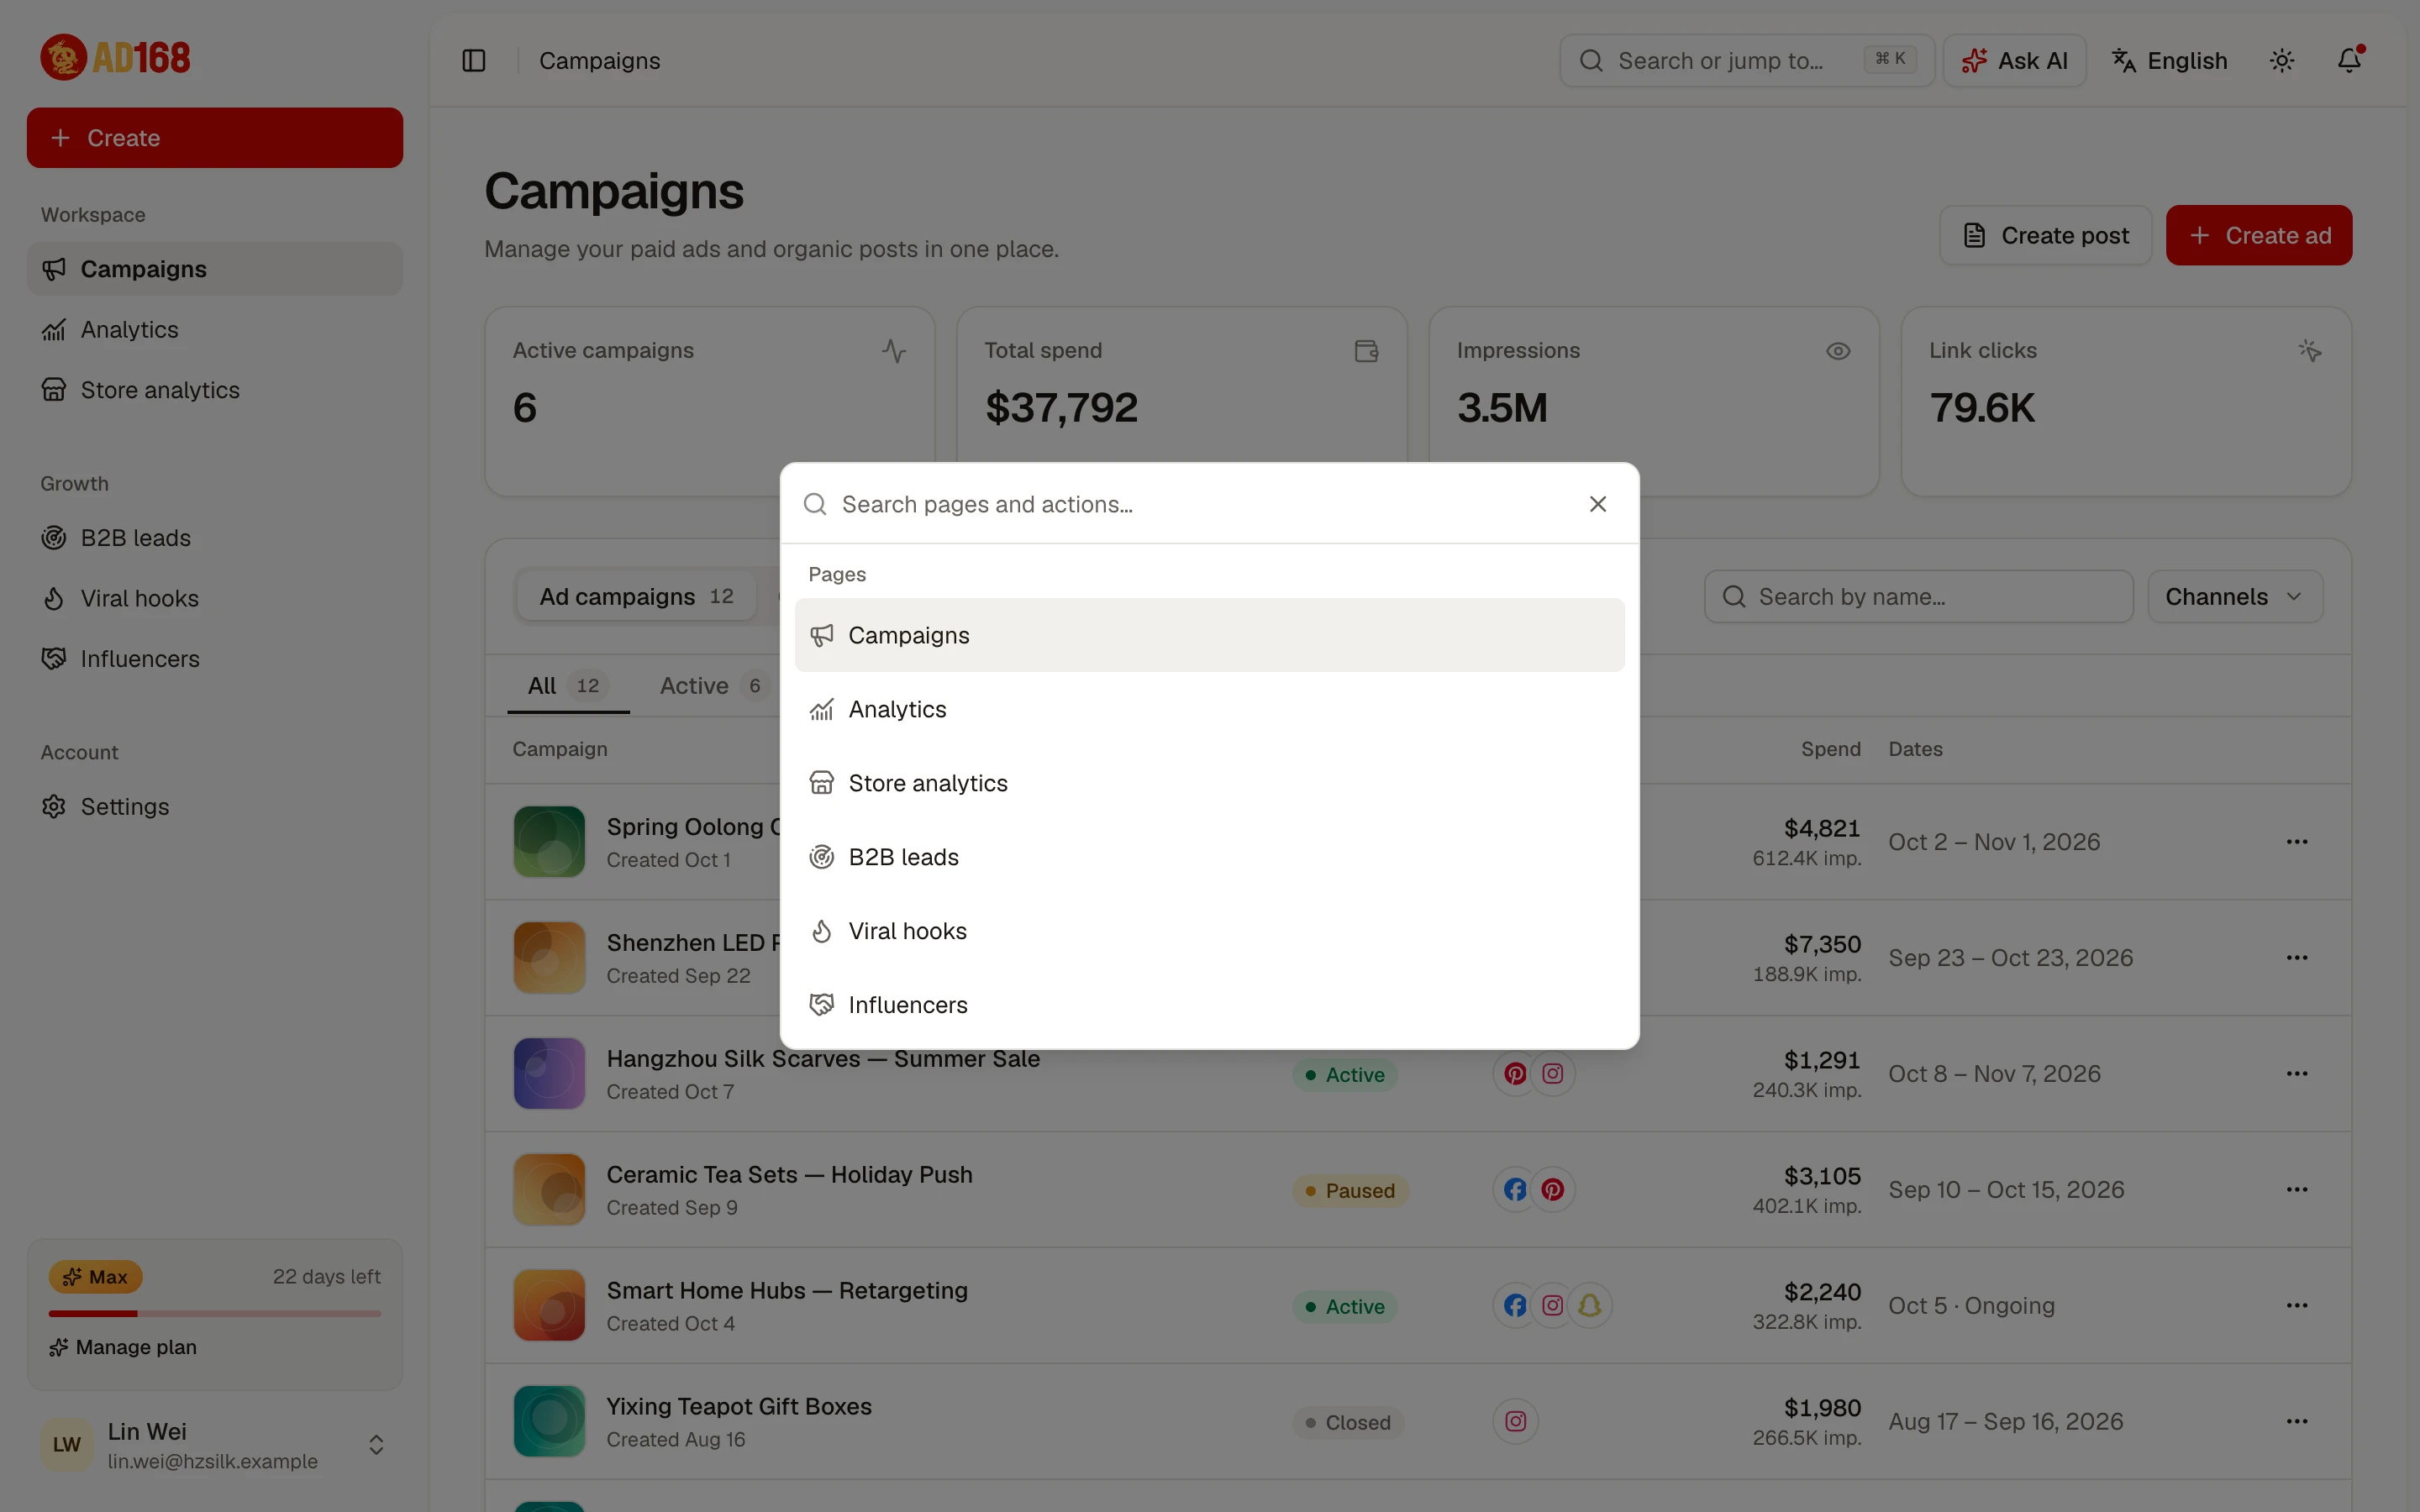This screenshot has height=1512, width=2420.
Task: Switch to the Active tab
Action: pyautogui.click(x=713, y=686)
